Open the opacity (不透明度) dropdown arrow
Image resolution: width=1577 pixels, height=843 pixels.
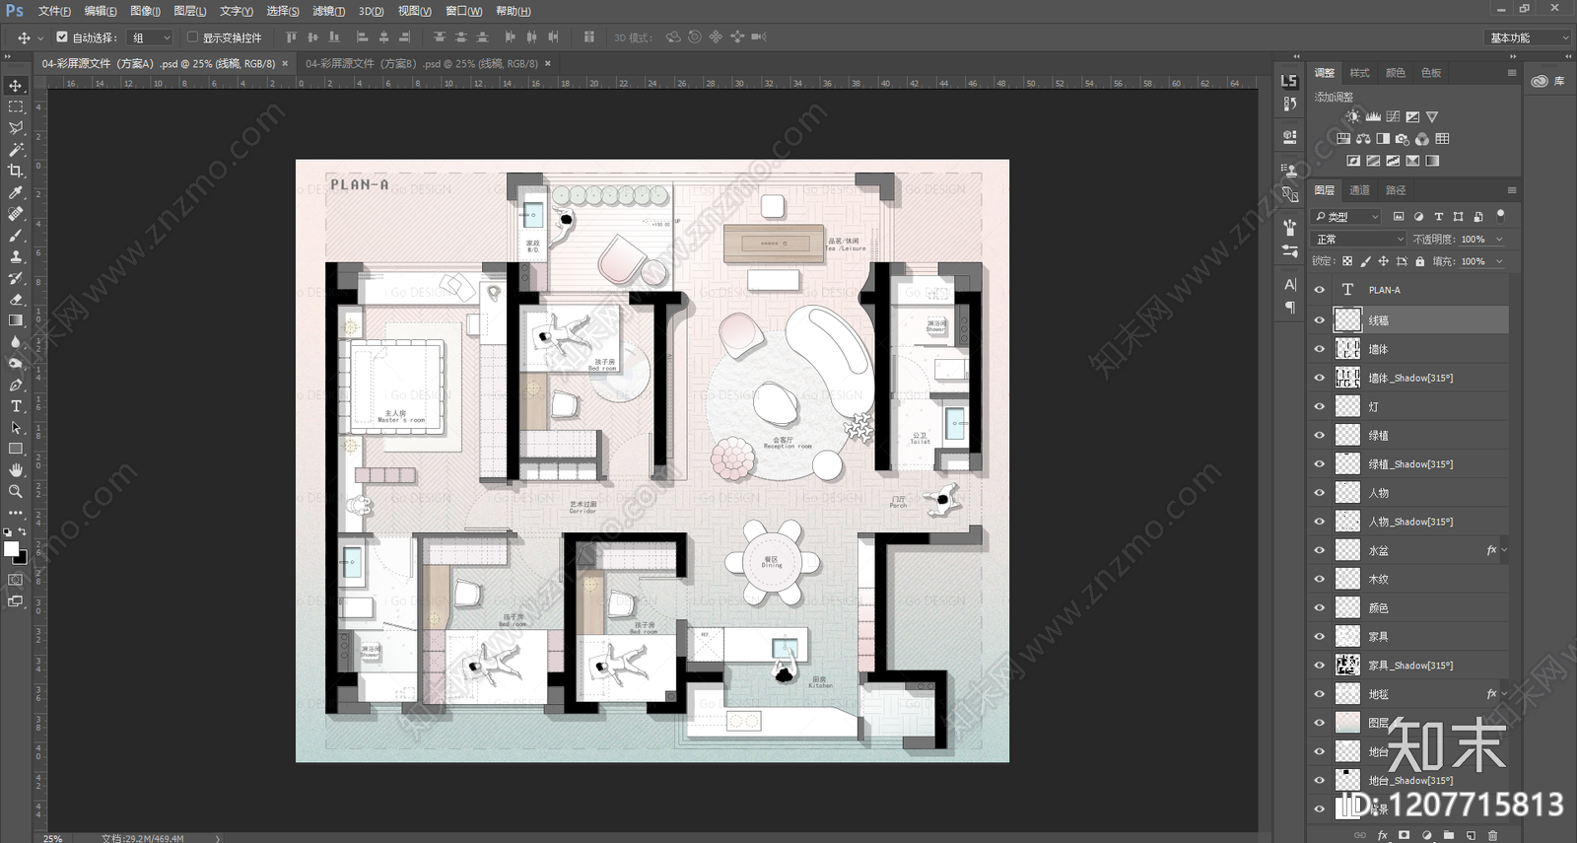pyautogui.click(x=1499, y=239)
